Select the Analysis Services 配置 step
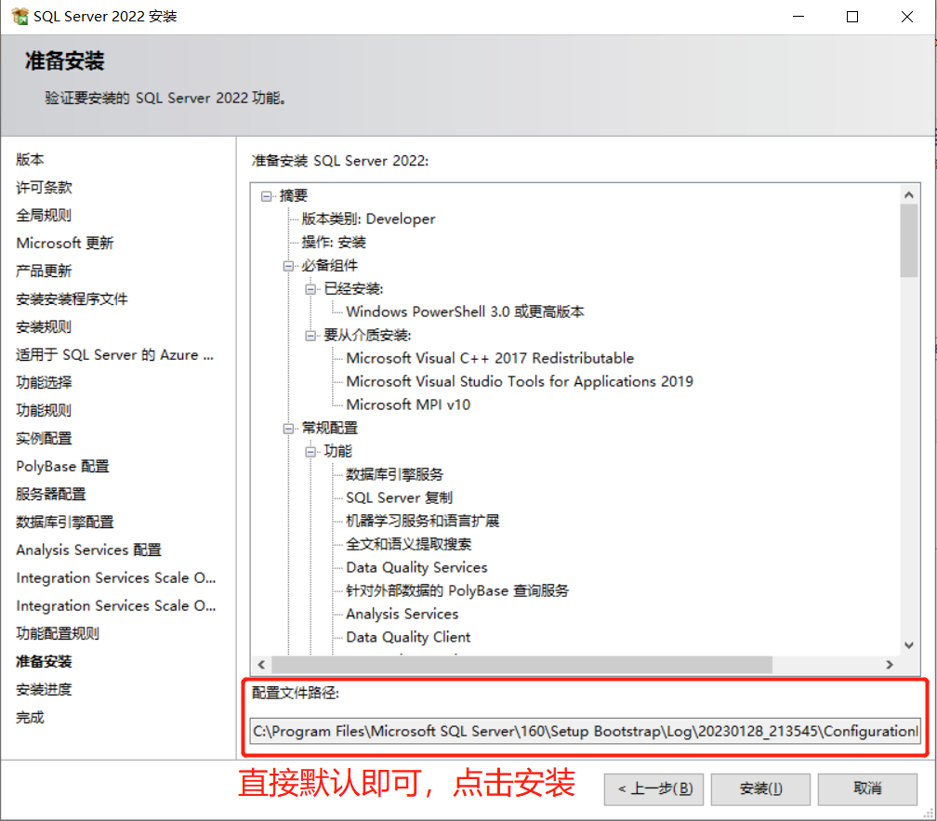This screenshot has height=821, width=937. [88, 550]
